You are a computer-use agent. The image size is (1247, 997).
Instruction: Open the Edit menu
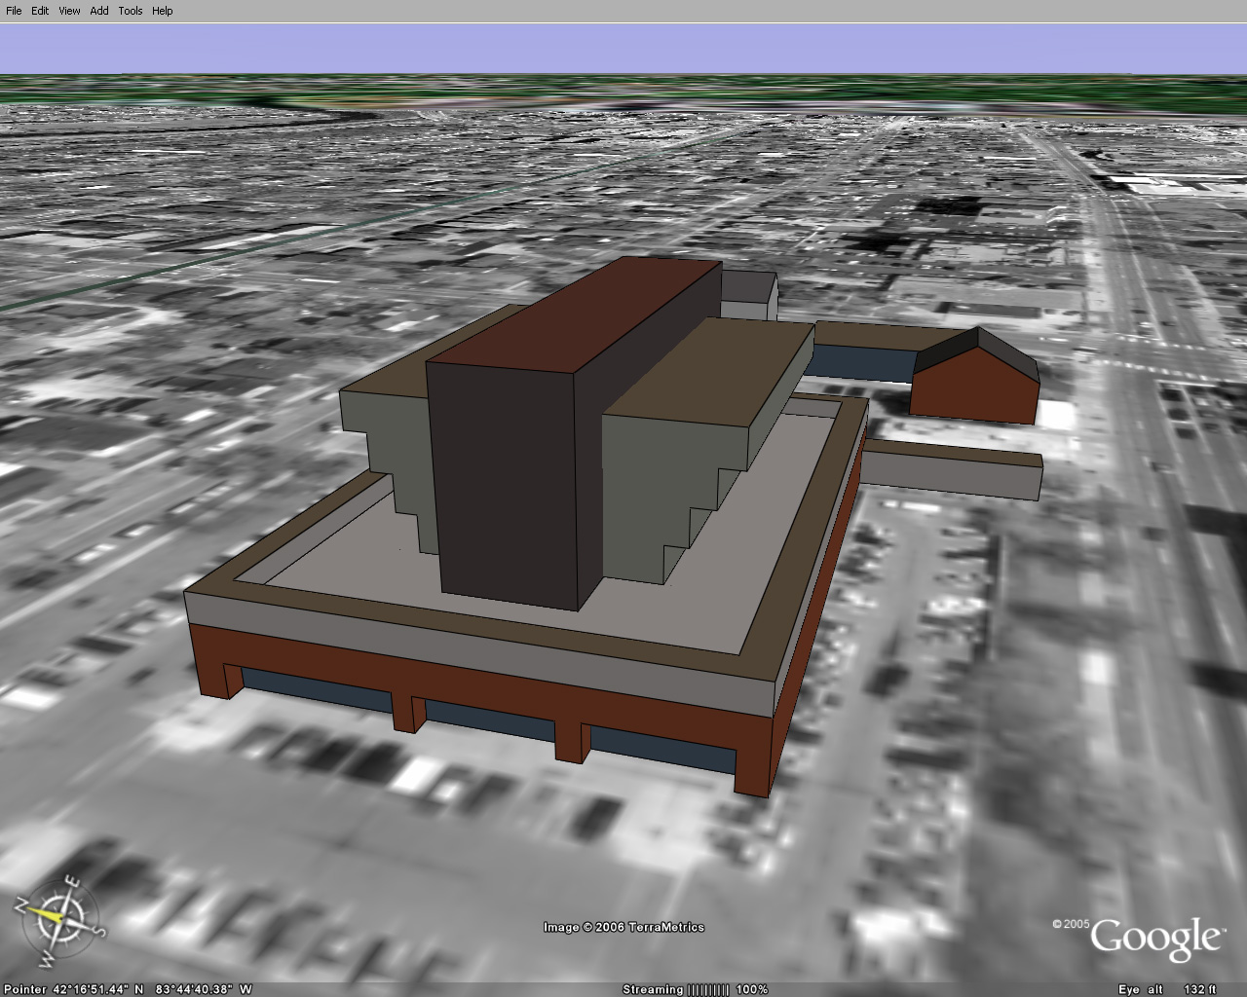[x=40, y=11]
